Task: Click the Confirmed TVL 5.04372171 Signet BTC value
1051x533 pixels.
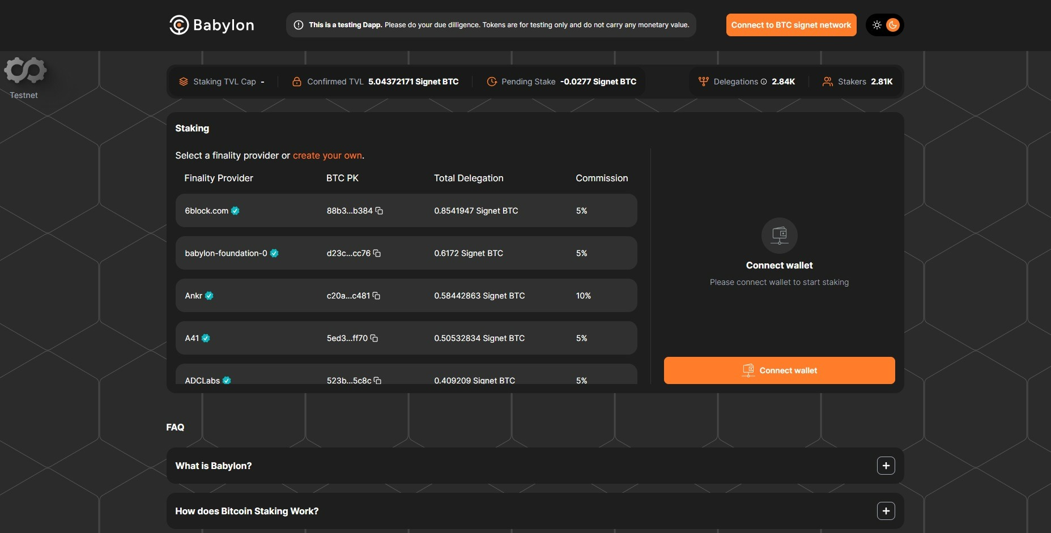Action: (x=414, y=82)
